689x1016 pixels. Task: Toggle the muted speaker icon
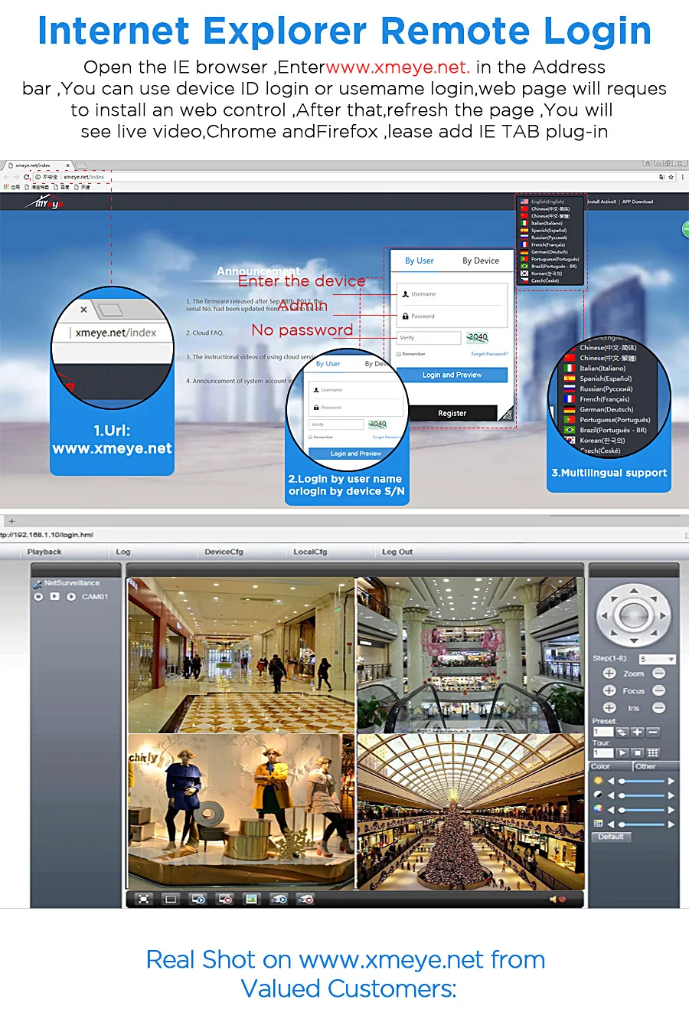[x=557, y=899]
